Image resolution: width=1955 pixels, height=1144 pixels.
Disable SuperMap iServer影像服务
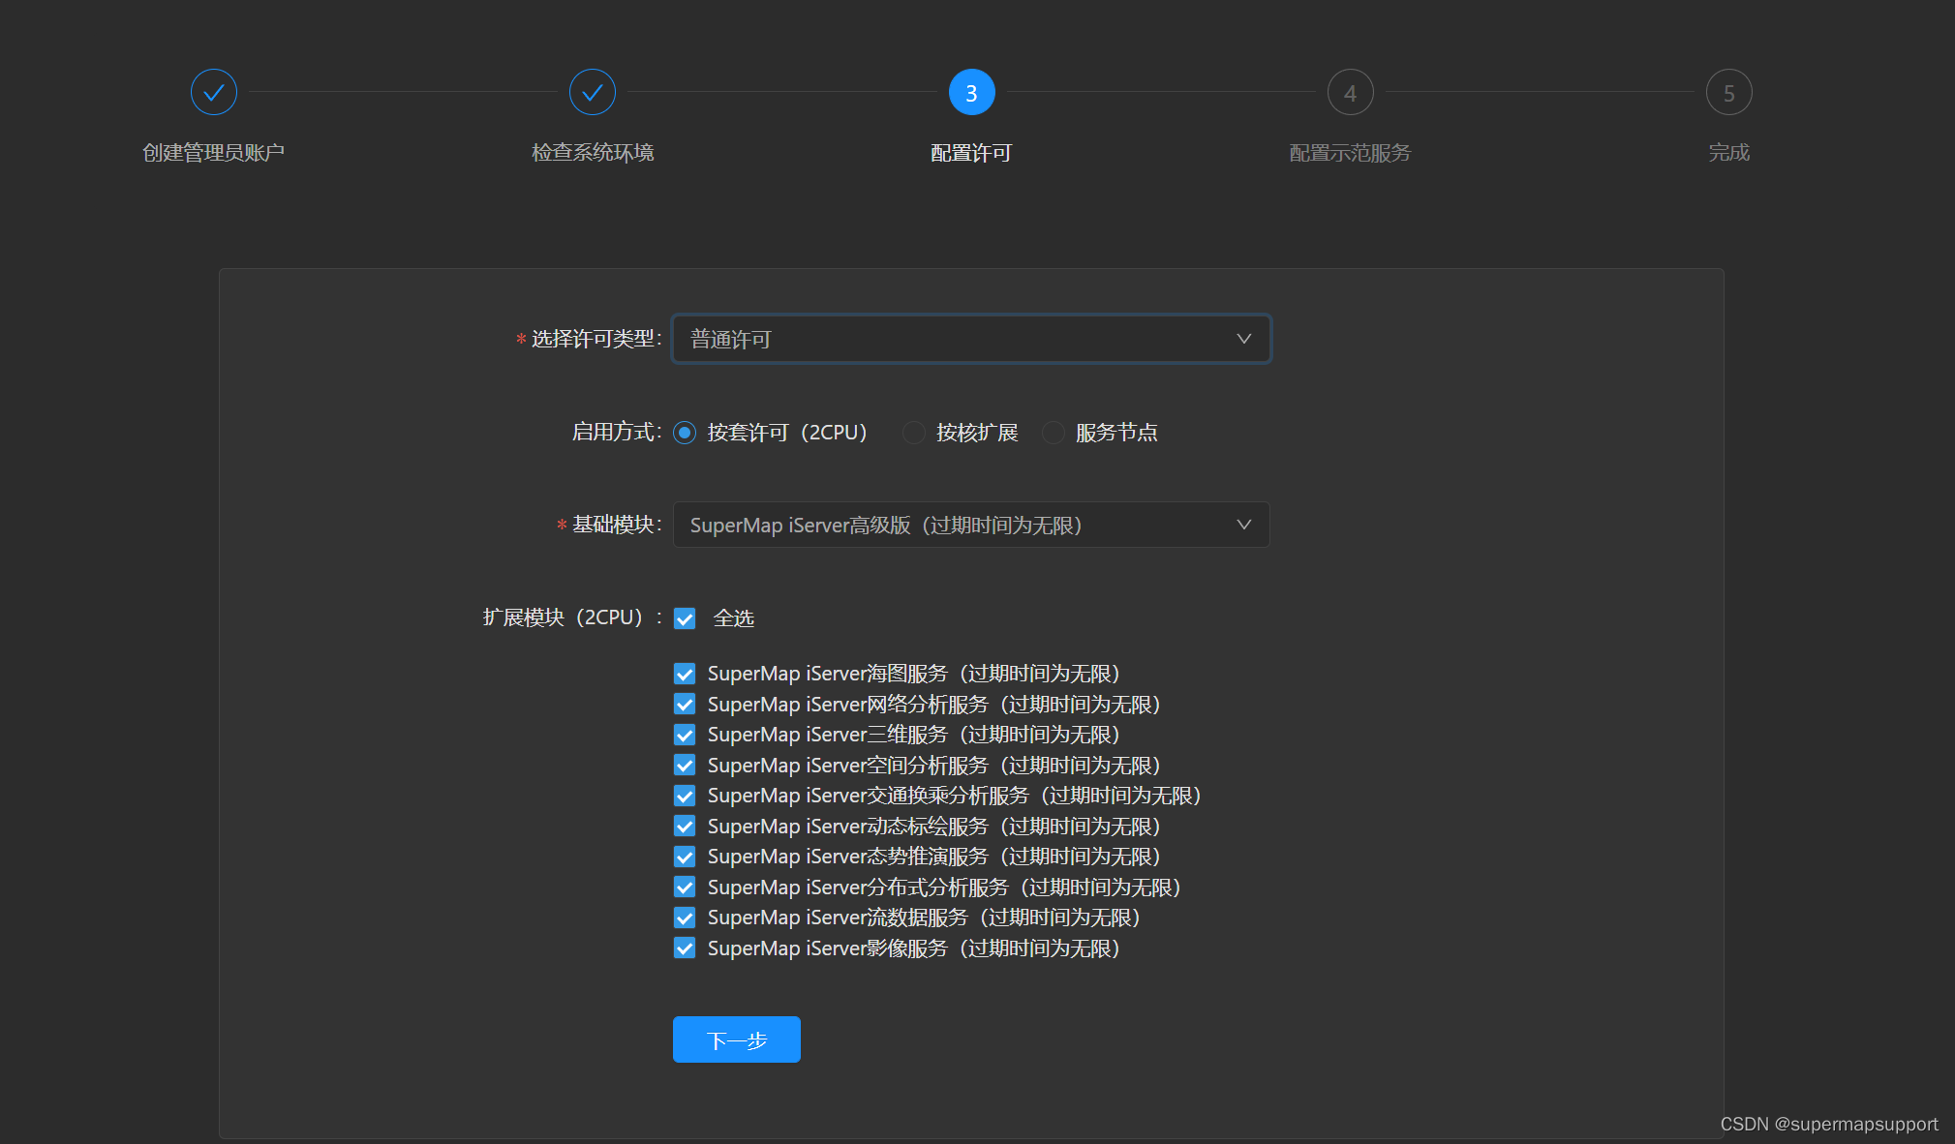tap(685, 948)
